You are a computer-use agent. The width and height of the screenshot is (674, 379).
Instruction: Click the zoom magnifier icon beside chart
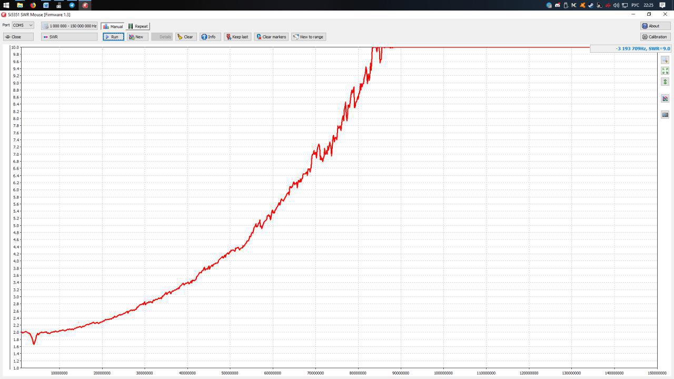click(665, 60)
